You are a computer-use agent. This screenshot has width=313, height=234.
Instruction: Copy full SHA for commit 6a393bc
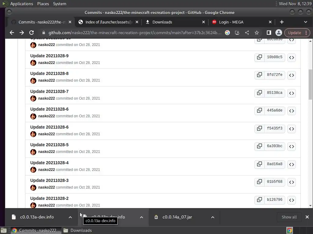[x=259, y=146]
